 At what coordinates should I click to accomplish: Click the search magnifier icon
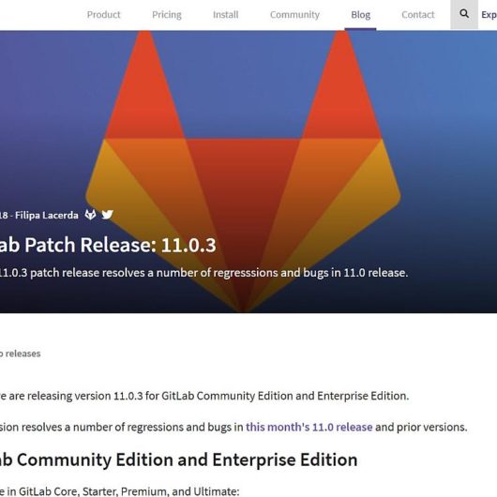(464, 14)
